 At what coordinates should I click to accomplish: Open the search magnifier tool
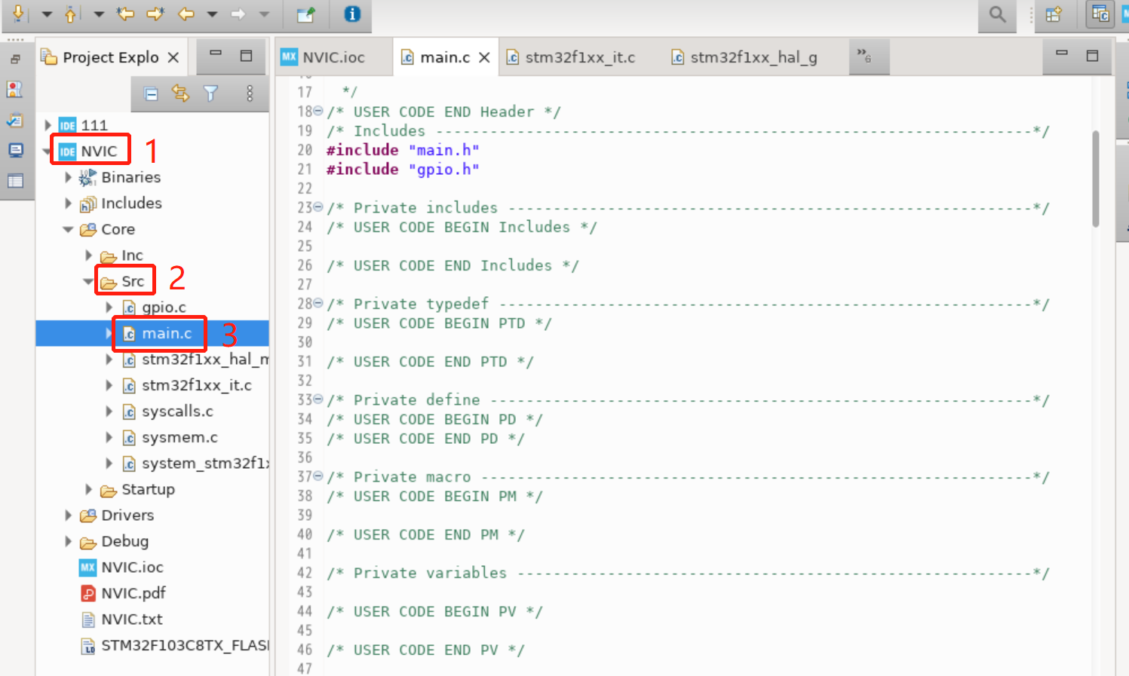997,14
